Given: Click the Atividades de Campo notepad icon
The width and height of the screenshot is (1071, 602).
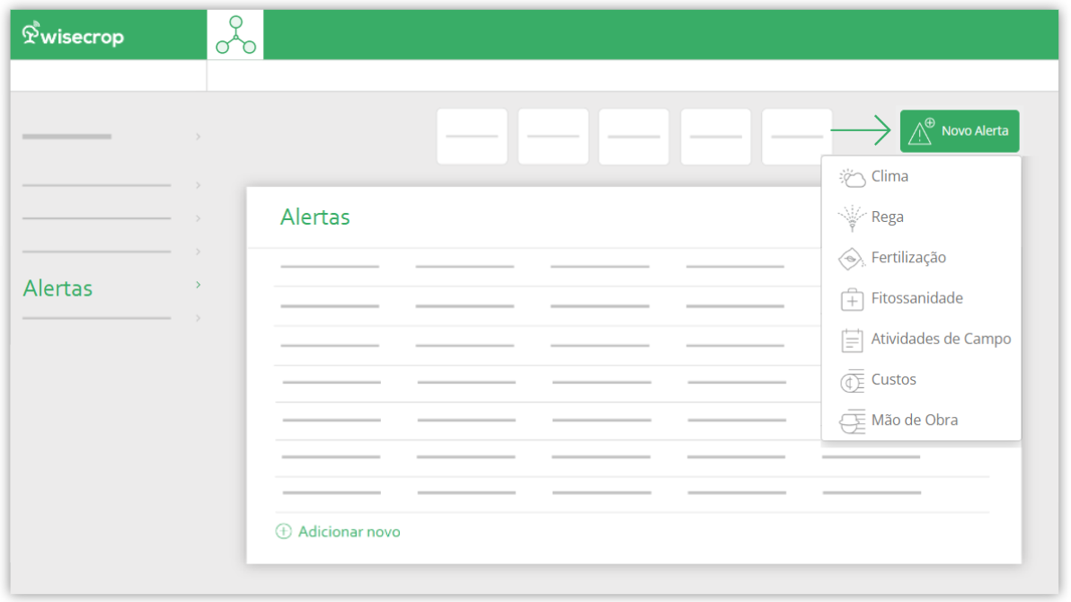Looking at the screenshot, I should pos(852,340).
